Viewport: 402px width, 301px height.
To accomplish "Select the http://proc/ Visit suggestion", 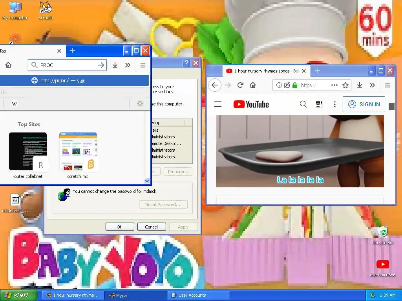I will (x=74, y=81).
